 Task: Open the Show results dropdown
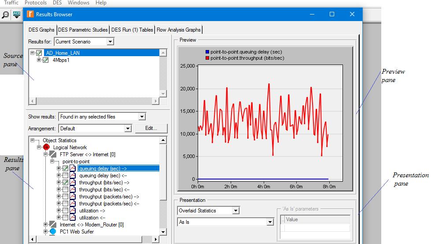(142, 117)
